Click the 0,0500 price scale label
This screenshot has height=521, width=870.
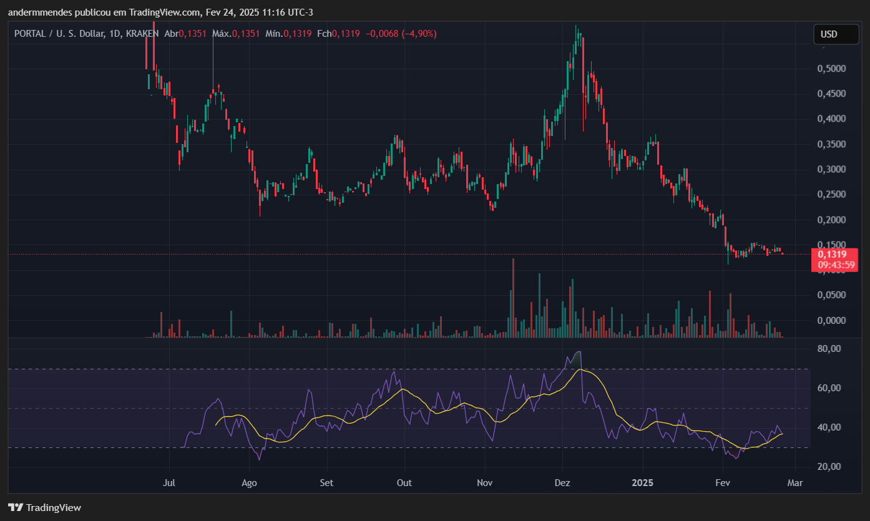831,295
